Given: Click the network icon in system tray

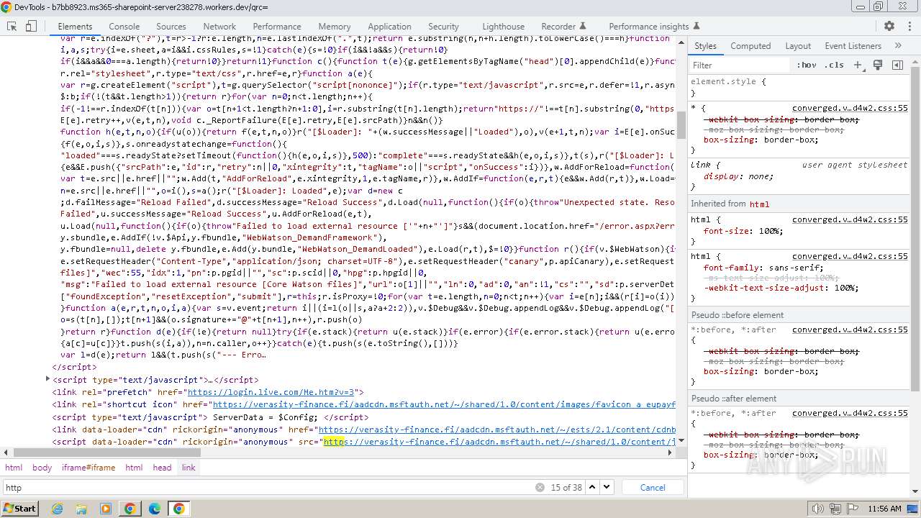Looking at the screenshot, I should 836,509.
